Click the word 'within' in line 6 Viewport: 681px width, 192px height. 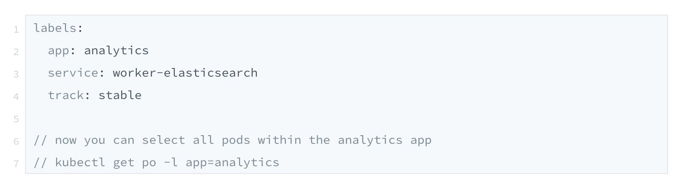click(279, 140)
